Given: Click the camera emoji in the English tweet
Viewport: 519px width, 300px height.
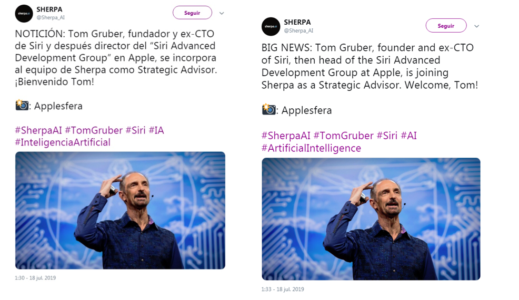Looking at the screenshot, I should pyautogui.click(x=268, y=110).
